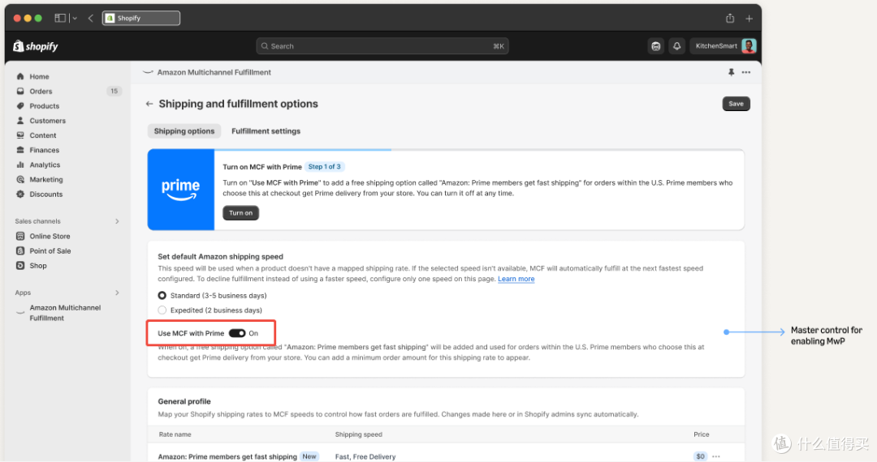877x462 pixels.
Task: Click the $0 price tag
Action: 700,456
